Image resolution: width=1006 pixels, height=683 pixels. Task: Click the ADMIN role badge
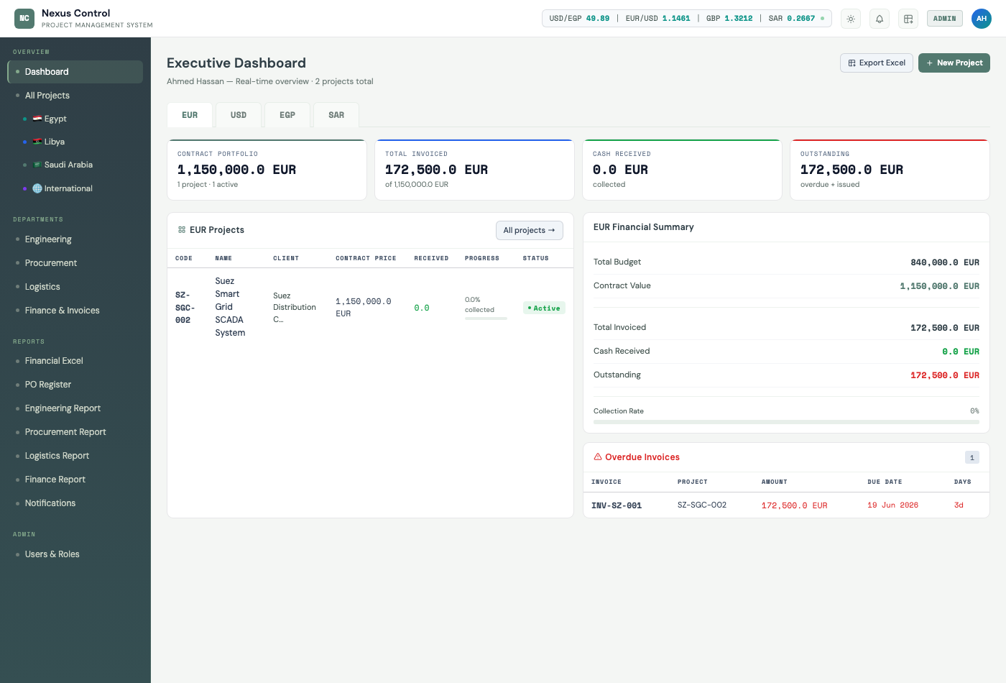pos(945,19)
